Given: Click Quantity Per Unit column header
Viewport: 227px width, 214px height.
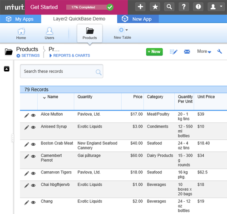Looking at the screenshot, I should 185,99.
